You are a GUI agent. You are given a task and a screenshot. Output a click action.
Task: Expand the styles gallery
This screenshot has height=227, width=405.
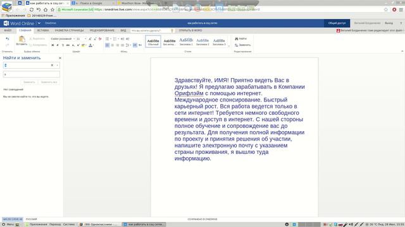[229, 46]
